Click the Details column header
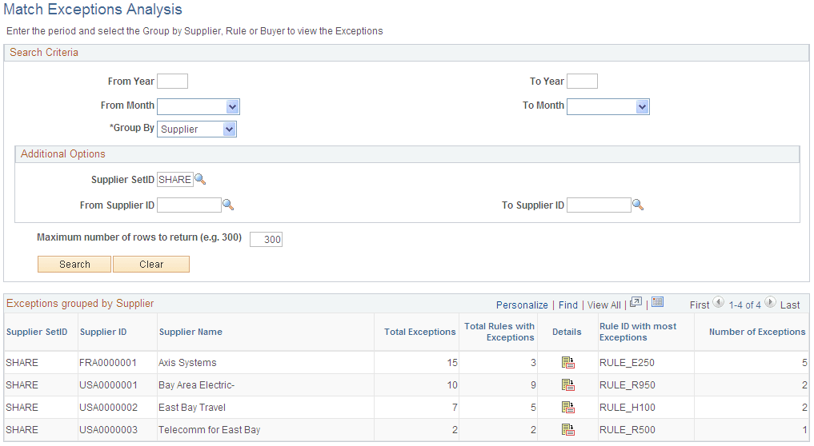The image size is (814, 446). coord(567,332)
